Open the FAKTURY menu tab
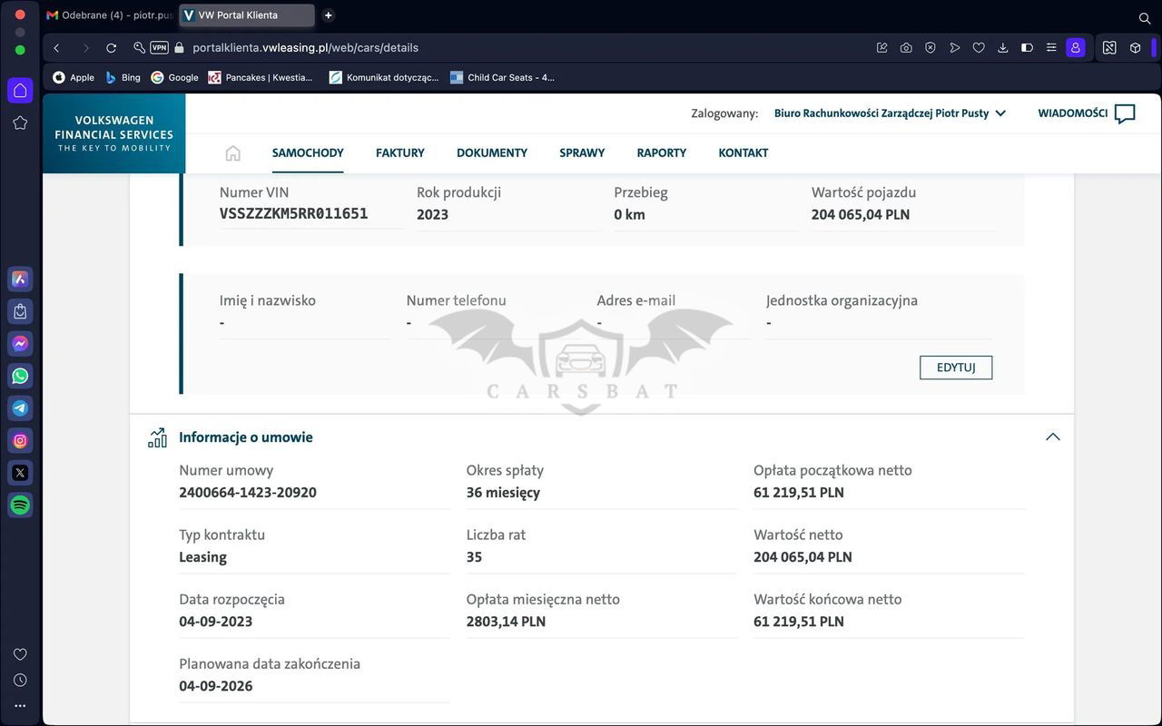This screenshot has height=726, width=1162. (399, 153)
